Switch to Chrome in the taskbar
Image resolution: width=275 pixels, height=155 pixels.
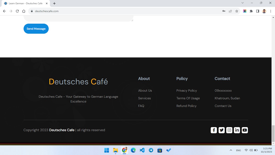pos(124,150)
